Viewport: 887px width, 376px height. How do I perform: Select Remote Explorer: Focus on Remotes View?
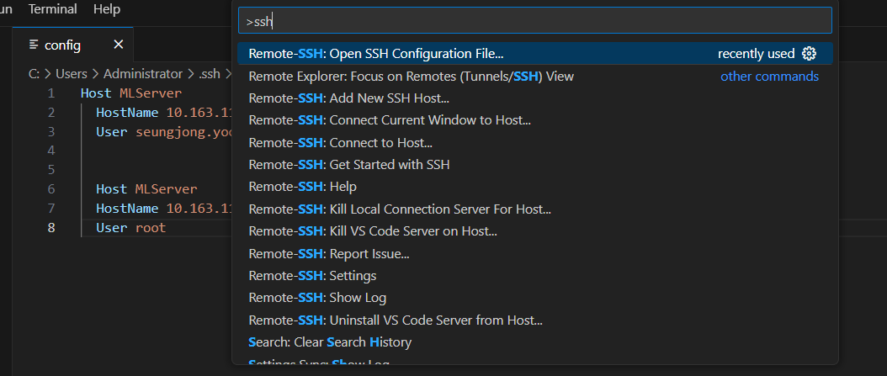[x=534, y=76]
